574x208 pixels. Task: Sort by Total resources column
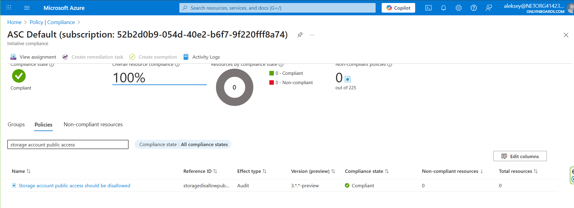518,171
